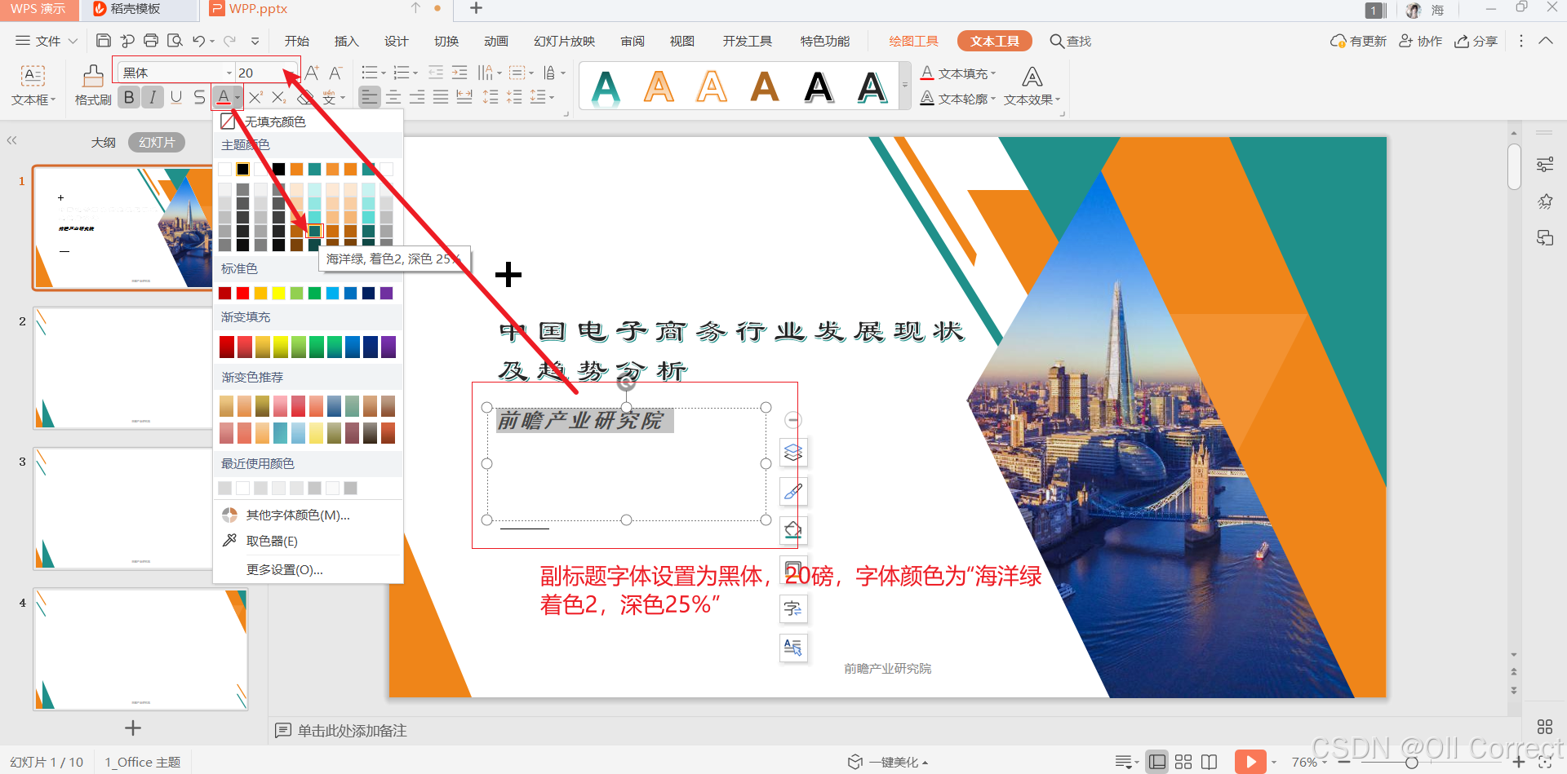The image size is (1567, 774).
Task: Click the notes area 单击此处添加备注
Action: click(x=352, y=731)
